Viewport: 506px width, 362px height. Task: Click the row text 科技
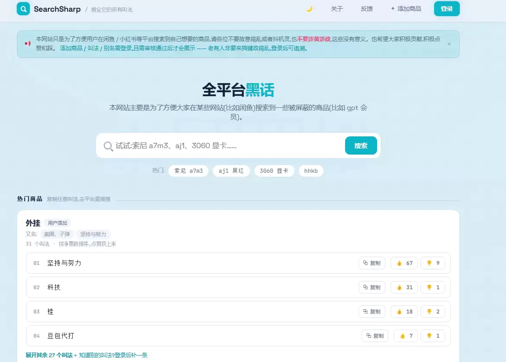point(54,288)
